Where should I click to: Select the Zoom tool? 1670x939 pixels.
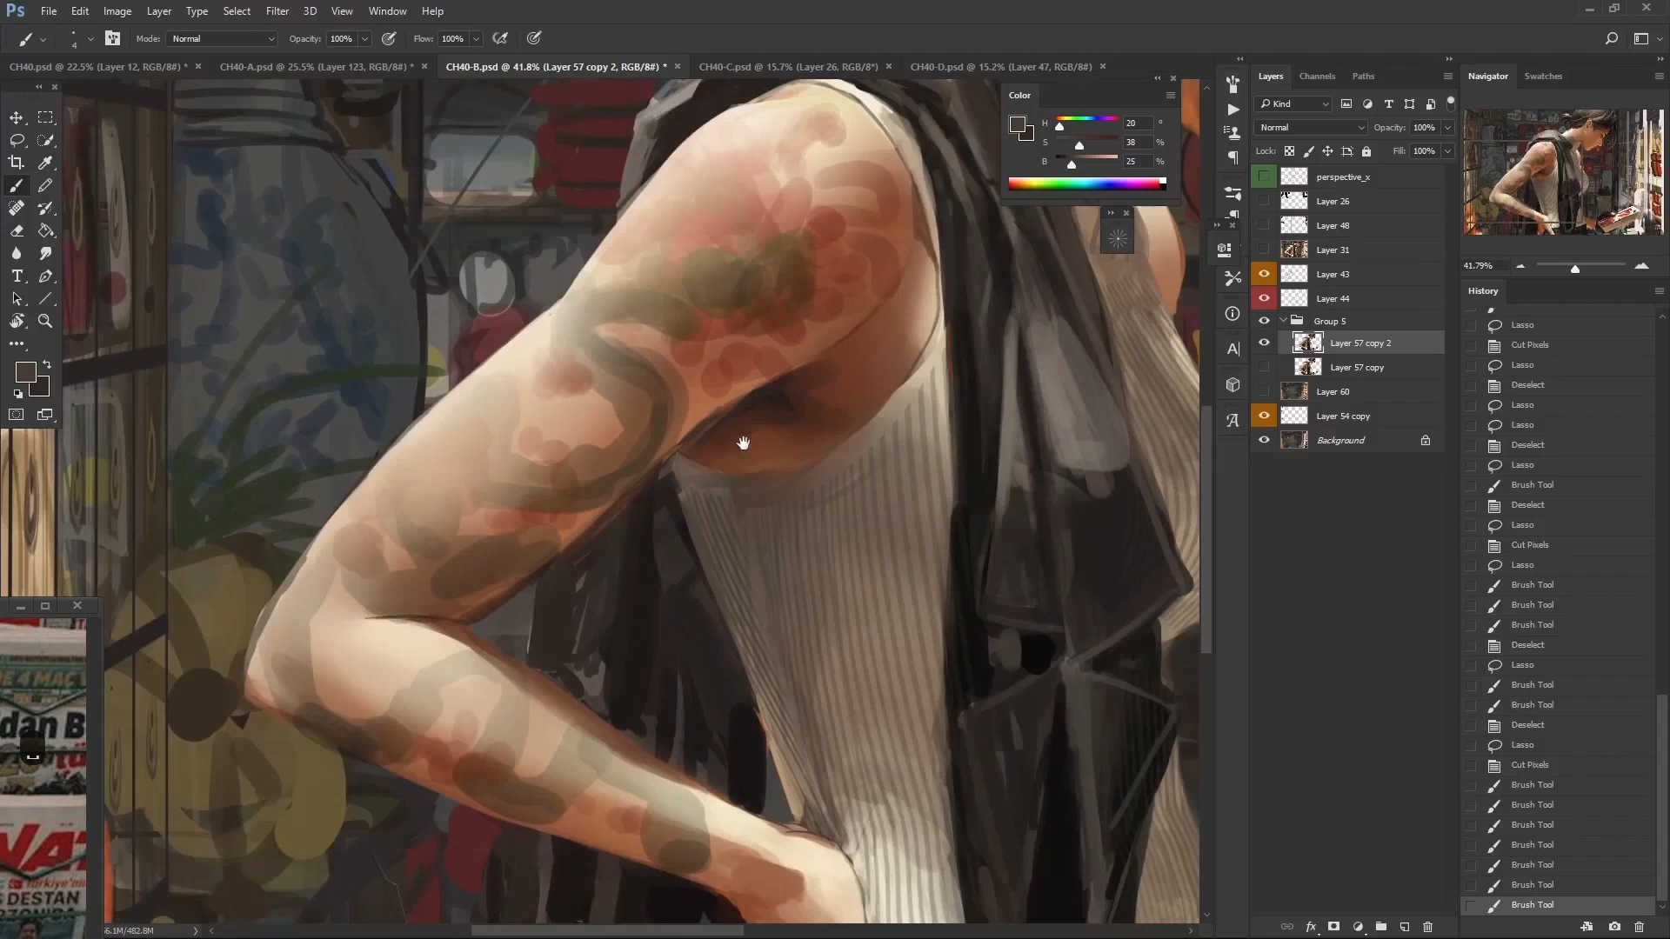click(x=46, y=321)
